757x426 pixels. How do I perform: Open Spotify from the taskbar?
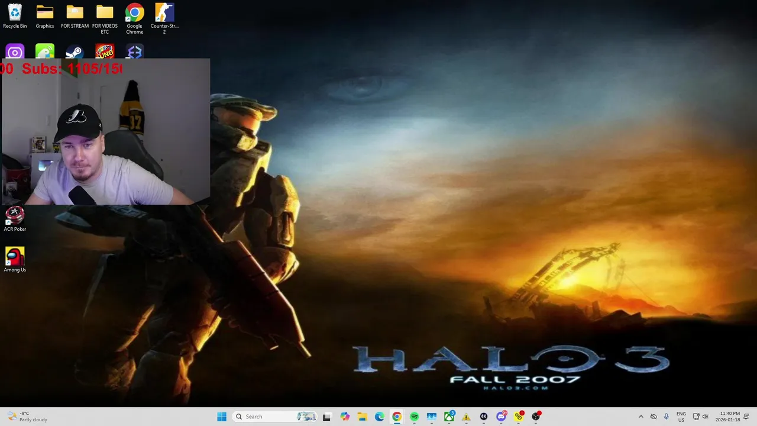[x=414, y=417]
